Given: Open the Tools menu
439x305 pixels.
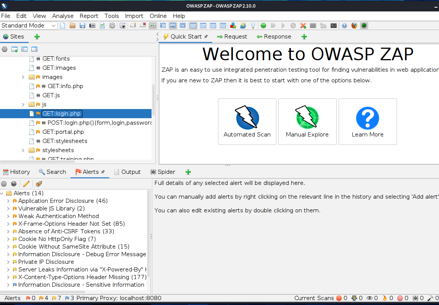Looking at the screenshot, I should coord(112,16).
